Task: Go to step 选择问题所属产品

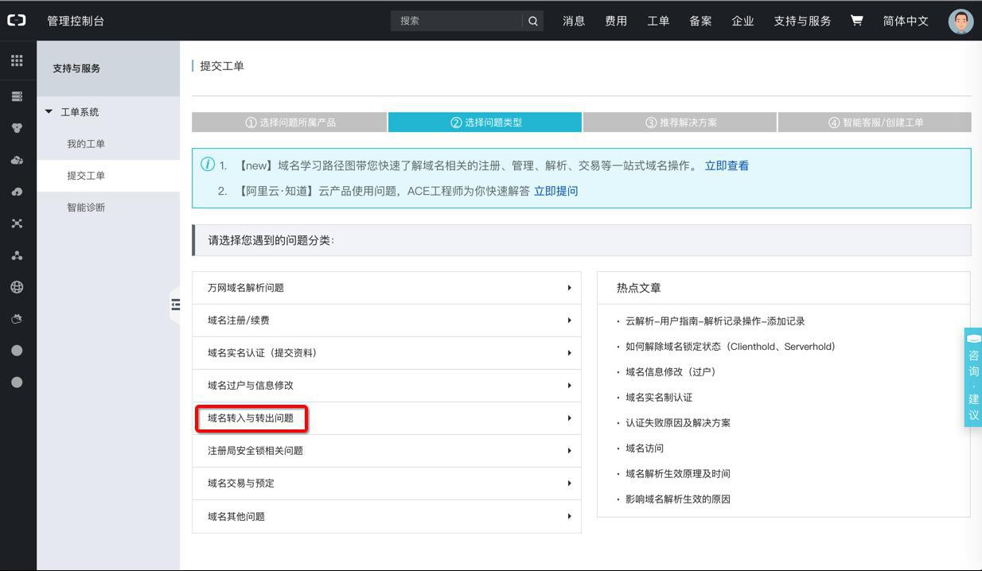Action: pos(290,122)
